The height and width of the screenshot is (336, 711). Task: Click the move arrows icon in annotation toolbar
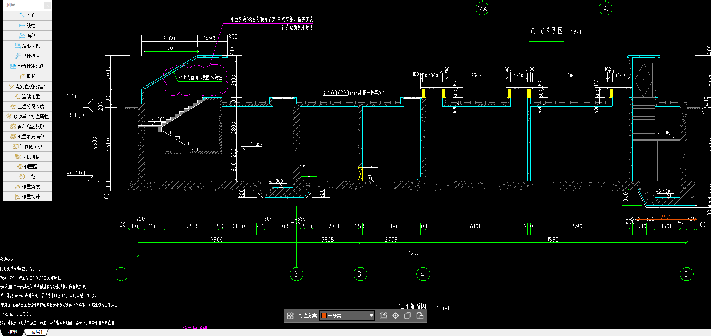point(396,316)
